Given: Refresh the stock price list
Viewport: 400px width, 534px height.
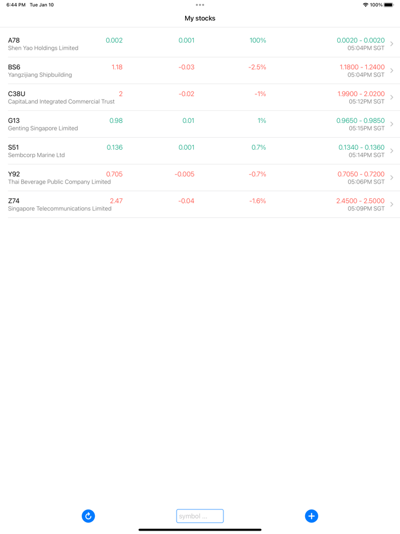Looking at the screenshot, I should tap(89, 516).
